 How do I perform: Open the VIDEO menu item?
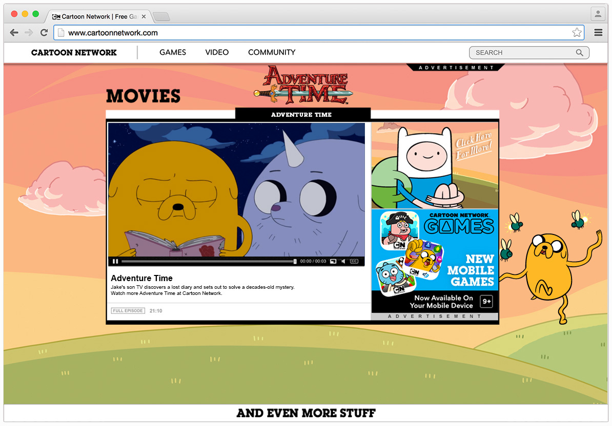tap(217, 52)
